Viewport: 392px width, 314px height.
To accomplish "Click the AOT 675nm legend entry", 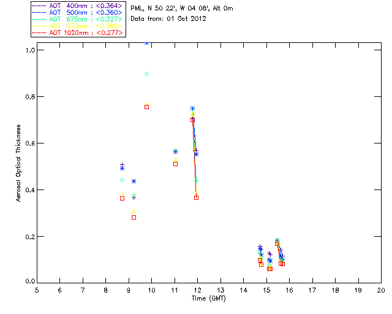I will (x=78, y=19).
